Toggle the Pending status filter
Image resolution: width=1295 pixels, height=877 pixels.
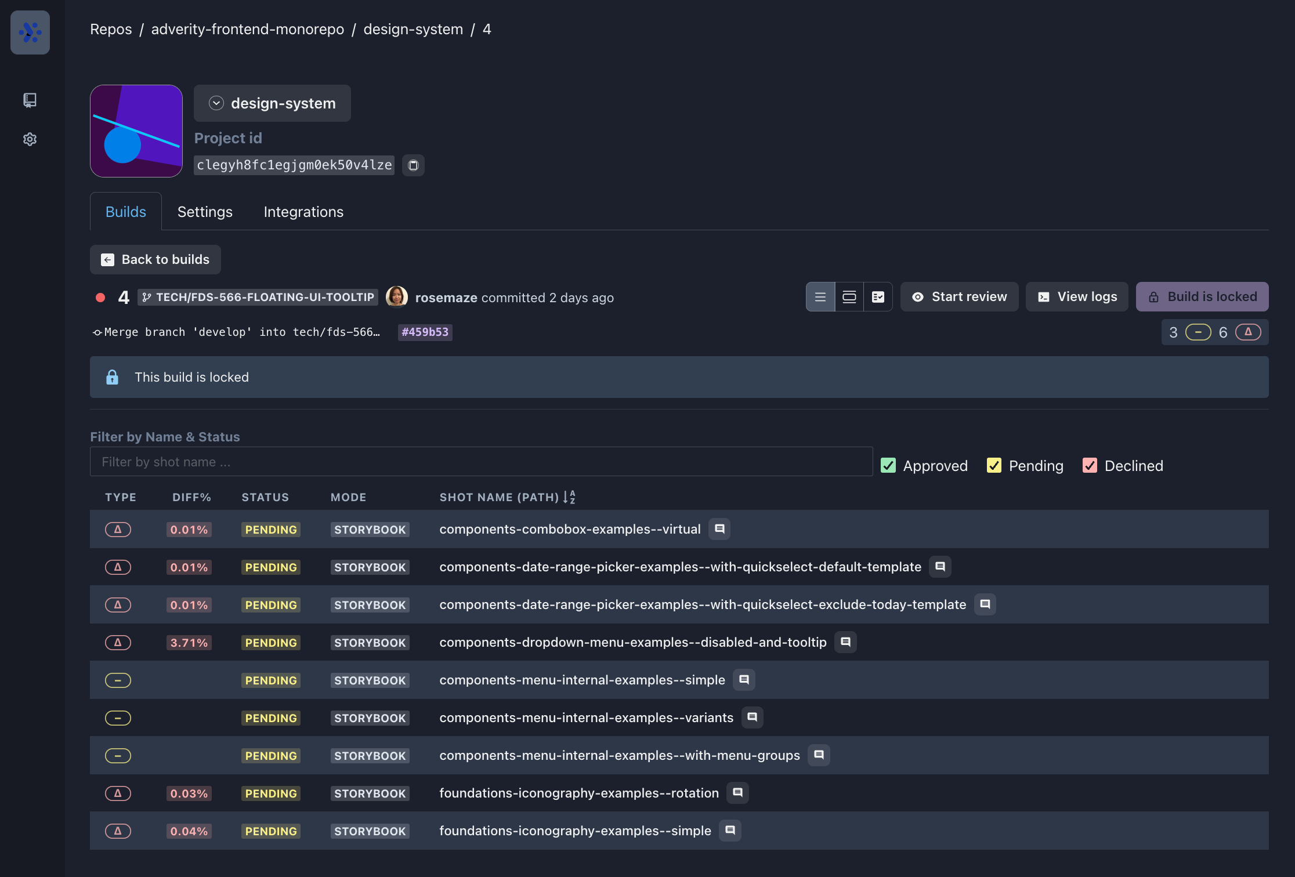[994, 466]
